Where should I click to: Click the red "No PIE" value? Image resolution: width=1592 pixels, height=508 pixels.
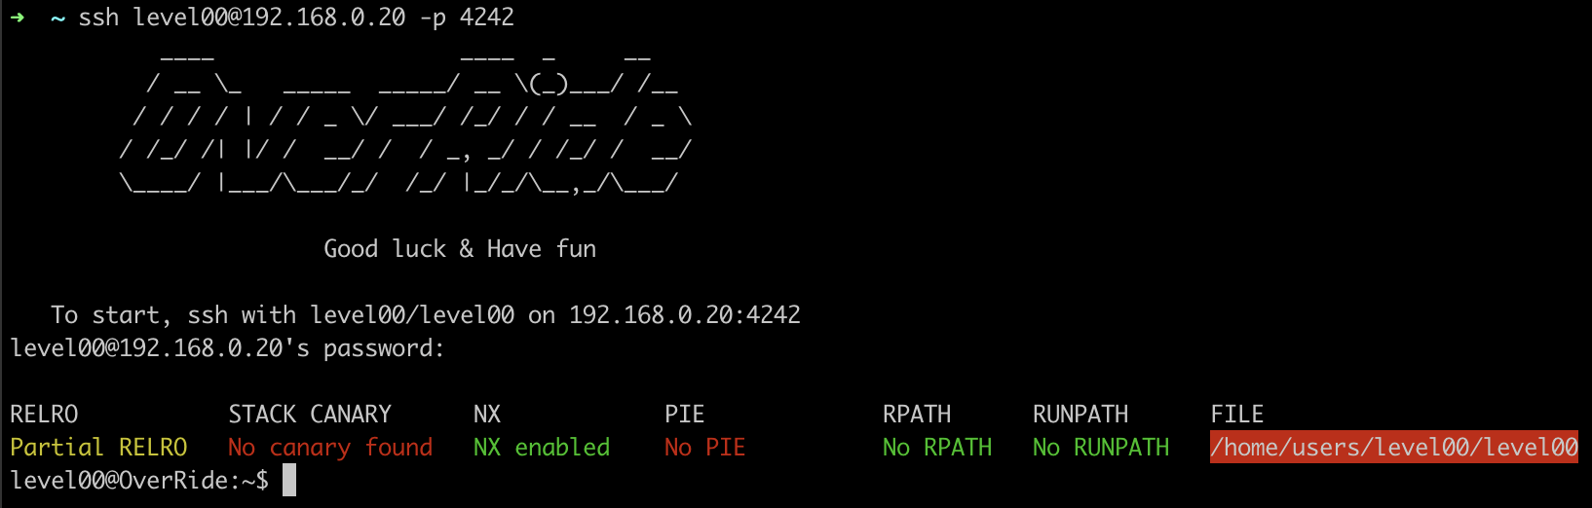click(704, 448)
